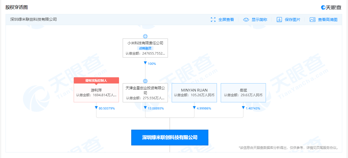The width and height of the screenshot is (348, 158).
Task: Click 认缴金额：247655.7552... text
Action: pos(145,53)
